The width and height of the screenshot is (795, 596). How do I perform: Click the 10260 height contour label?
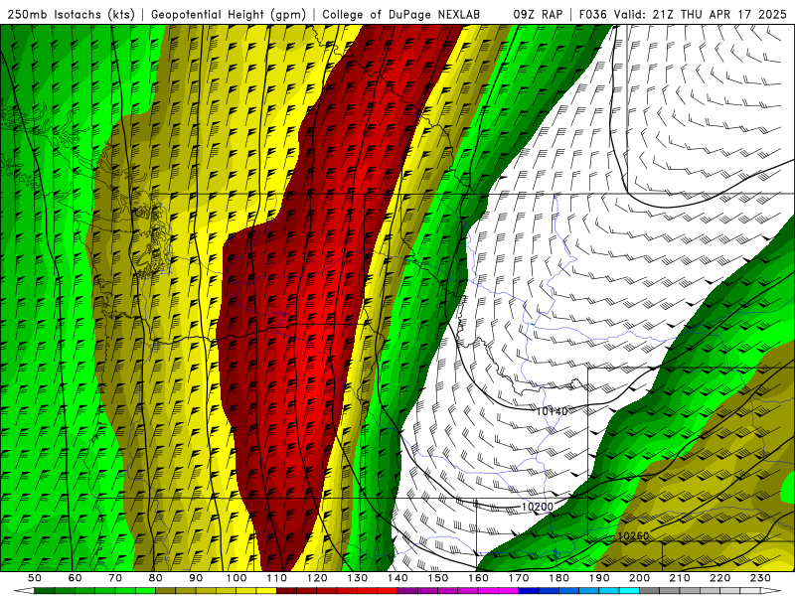[x=633, y=535]
